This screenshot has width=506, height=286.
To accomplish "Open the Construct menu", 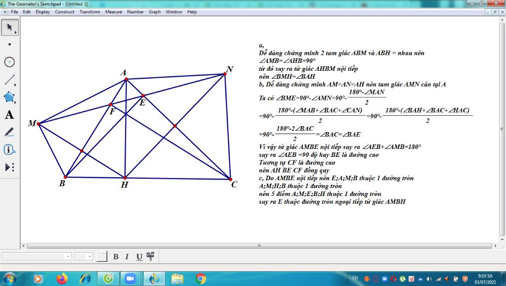I will (65, 12).
